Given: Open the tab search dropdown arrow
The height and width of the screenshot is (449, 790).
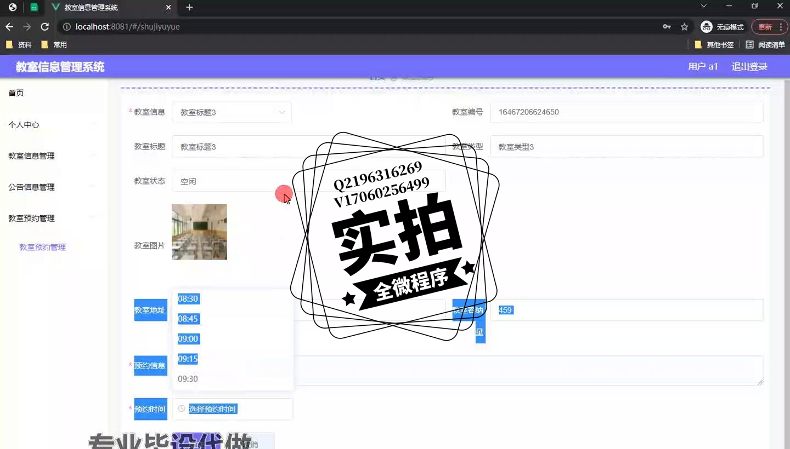Looking at the screenshot, I should pyautogui.click(x=704, y=6).
